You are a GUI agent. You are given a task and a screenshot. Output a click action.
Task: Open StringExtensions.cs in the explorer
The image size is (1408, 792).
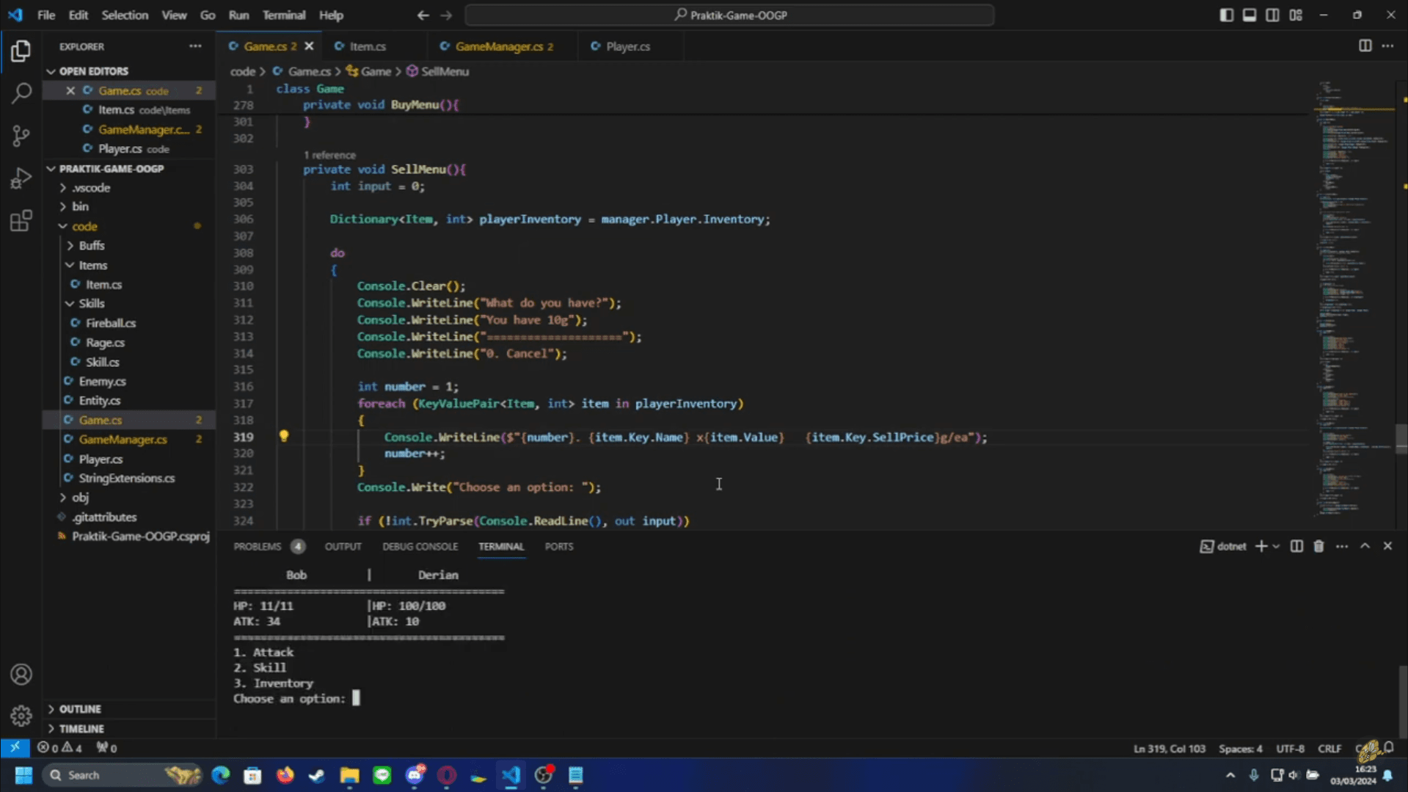coord(126,478)
